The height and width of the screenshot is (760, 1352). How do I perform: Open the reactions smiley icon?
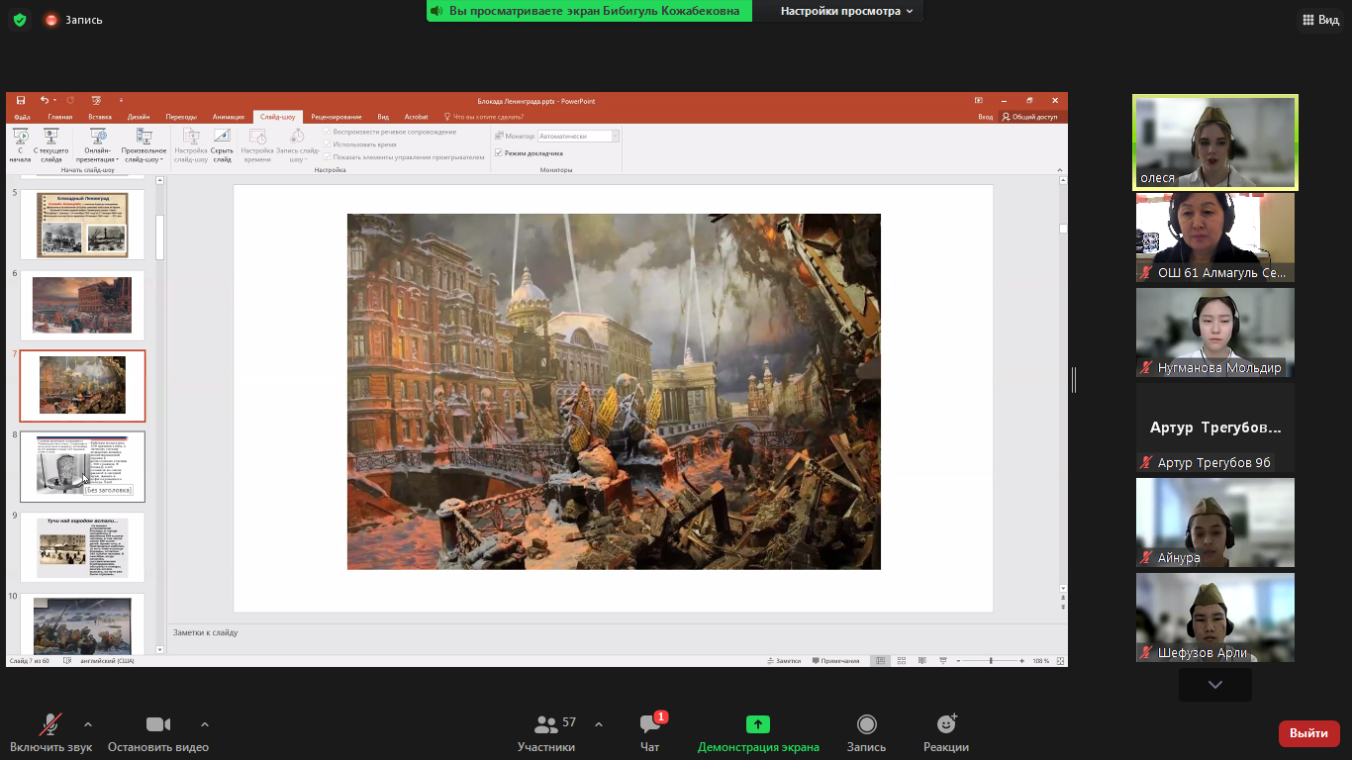(945, 724)
